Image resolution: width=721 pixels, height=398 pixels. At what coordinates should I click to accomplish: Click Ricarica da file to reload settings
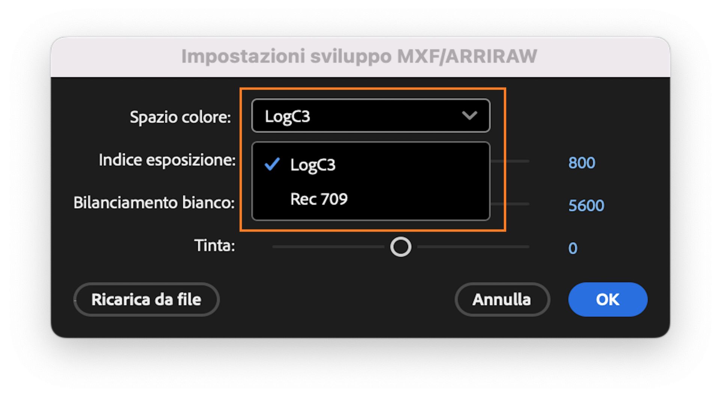pyautogui.click(x=146, y=299)
